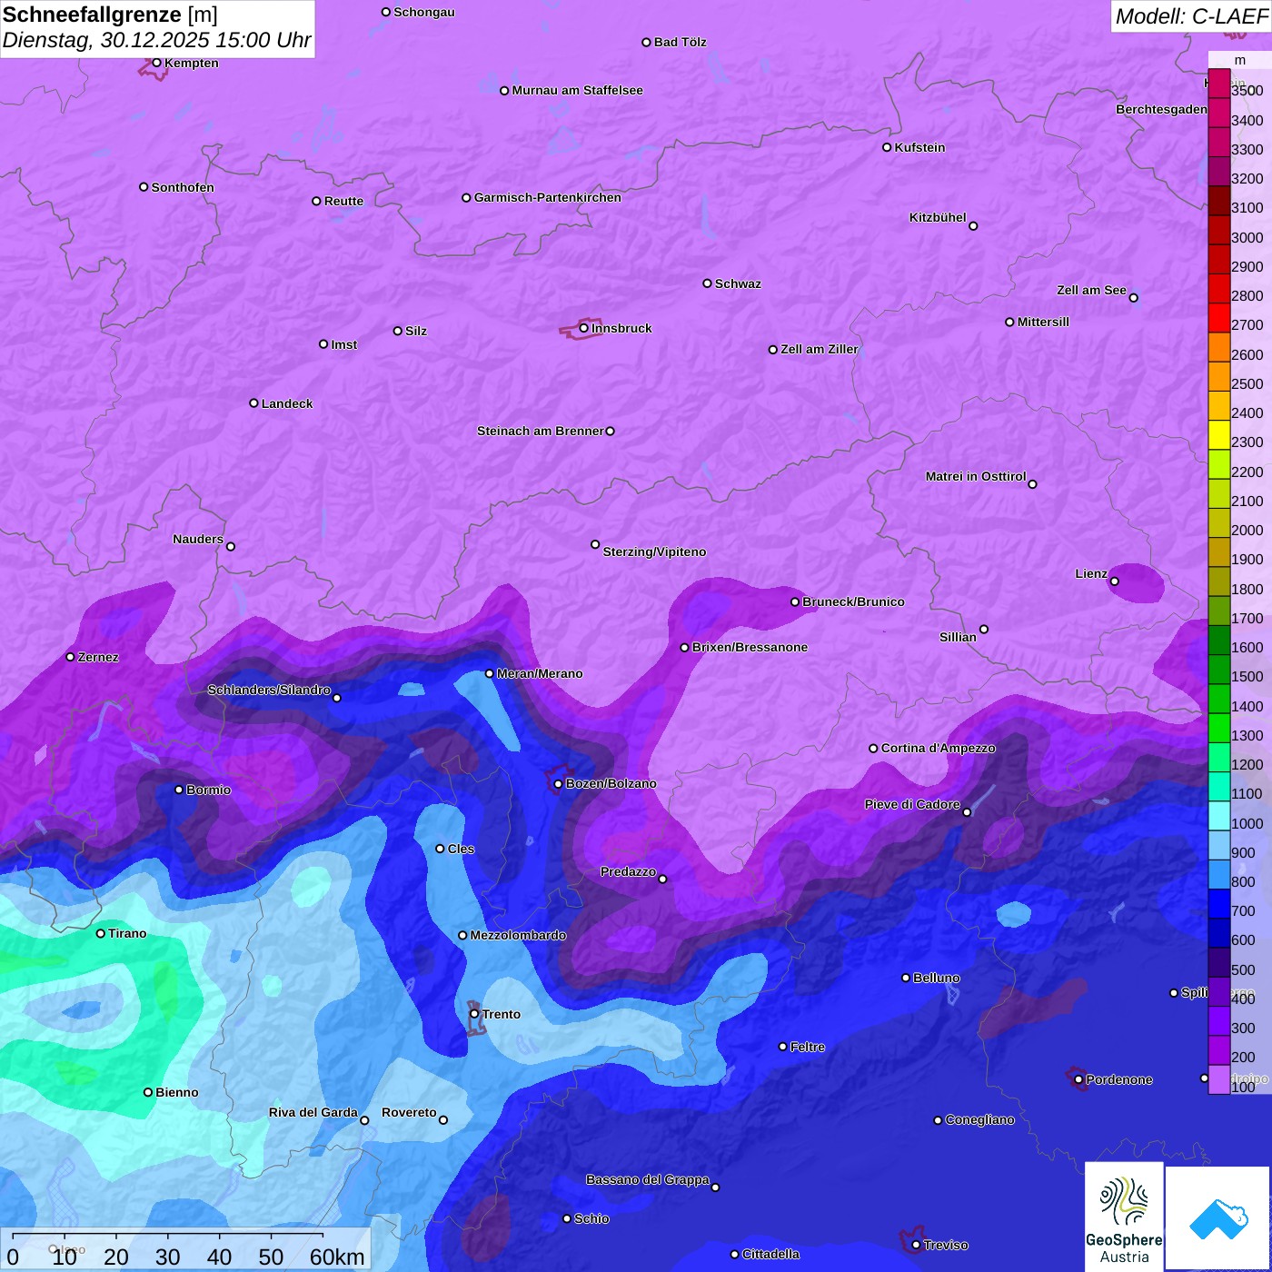Image resolution: width=1272 pixels, height=1272 pixels.
Task: Click the Bassano del Grappa label
Action: 648,1179
